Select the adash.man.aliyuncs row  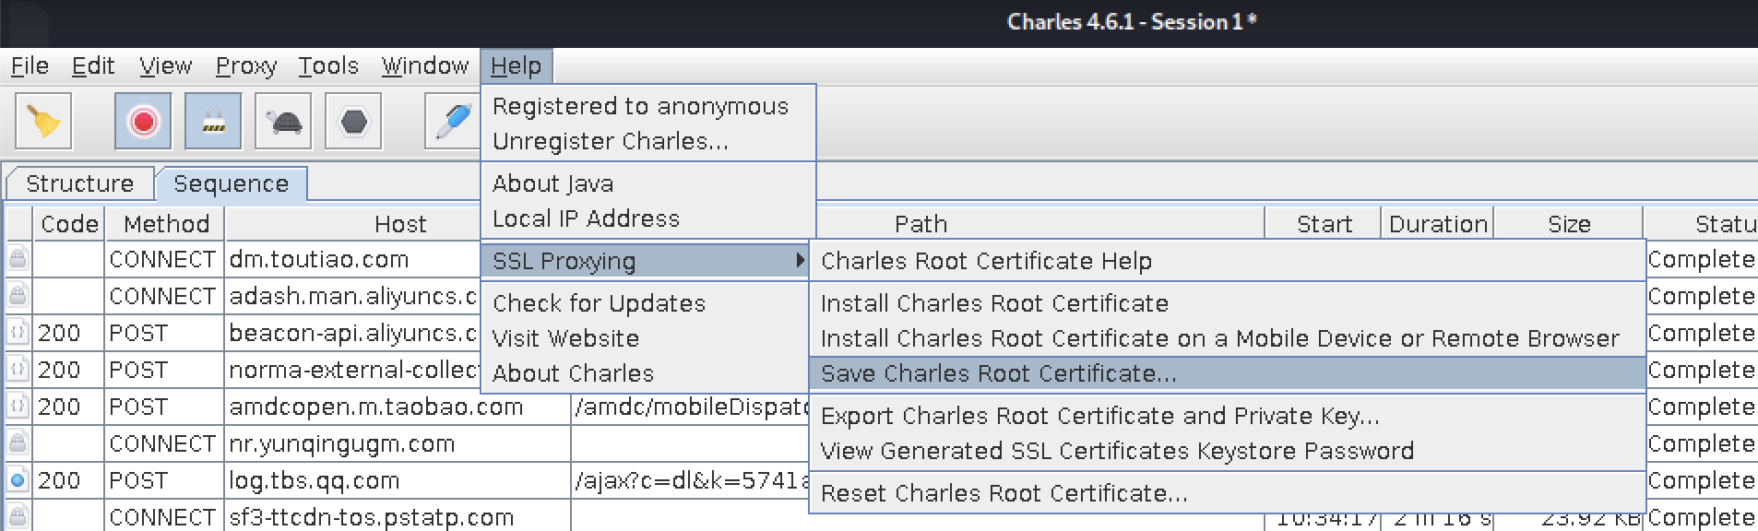pyautogui.click(x=353, y=297)
